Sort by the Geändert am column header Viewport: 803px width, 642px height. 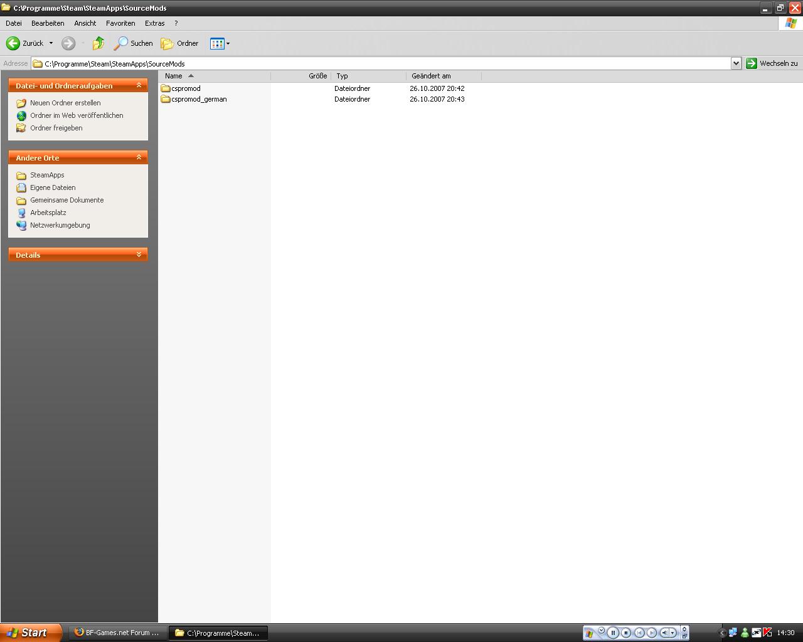pyautogui.click(x=444, y=76)
